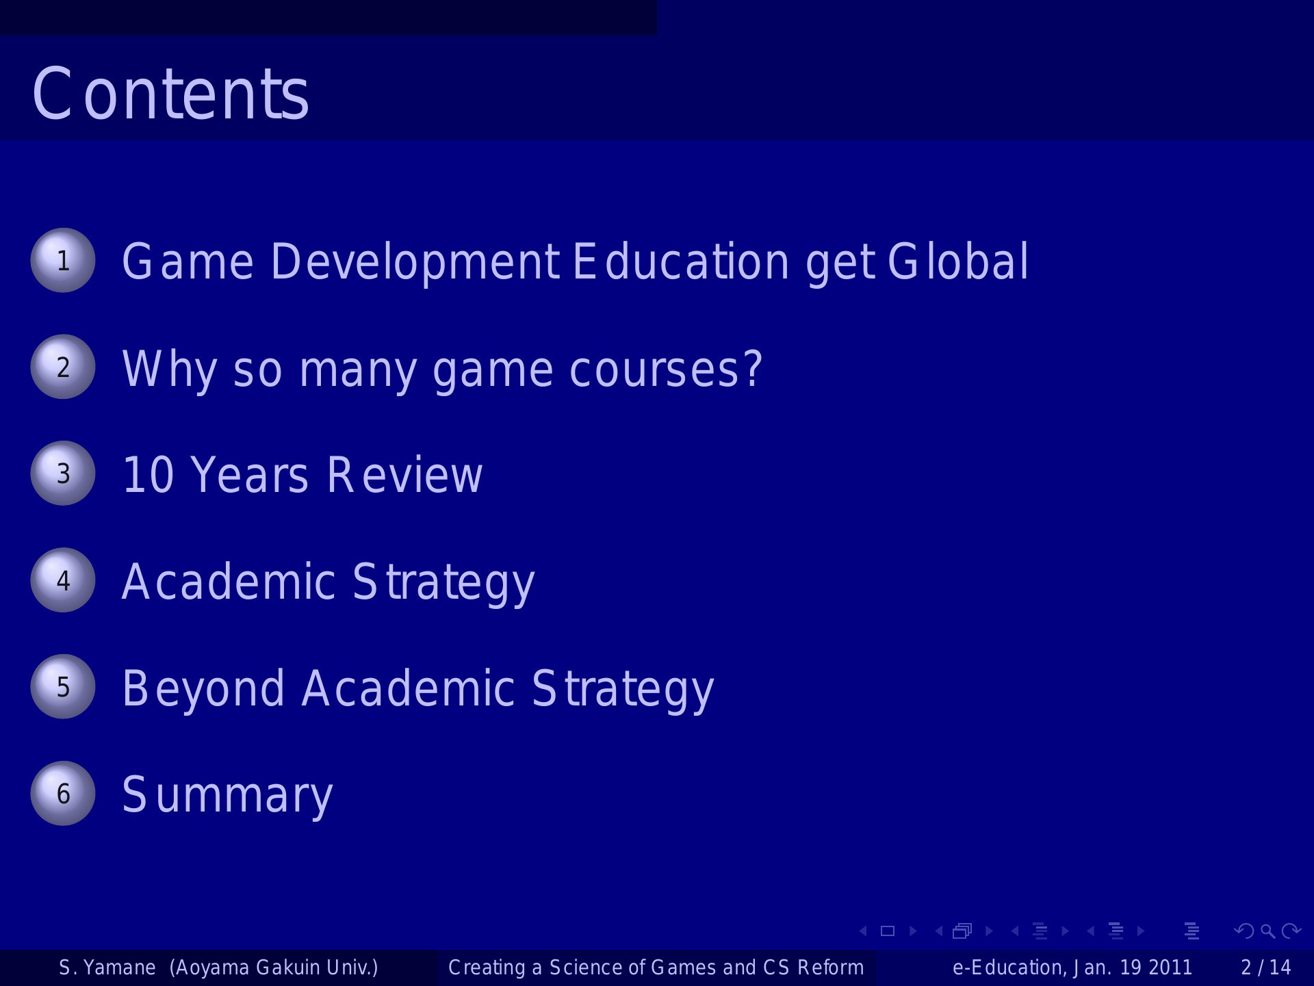Click the section navigation icon
The image size is (1314, 986).
[x=1116, y=931]
